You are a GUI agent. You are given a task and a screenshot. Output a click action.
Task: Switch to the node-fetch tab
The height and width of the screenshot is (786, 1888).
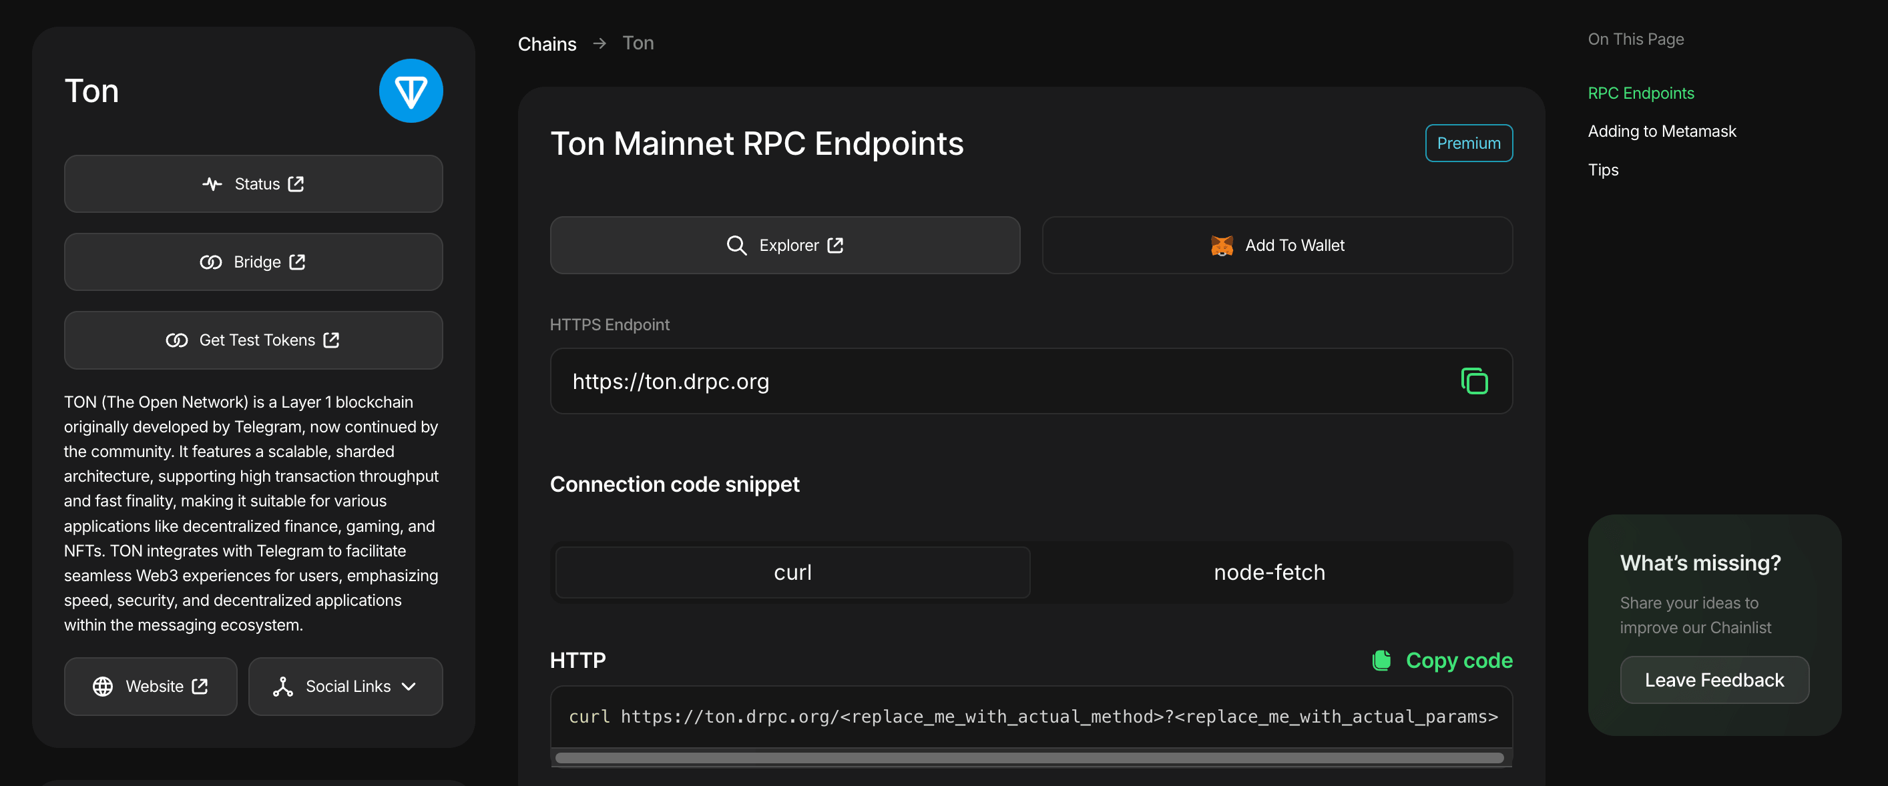pyautogui.click(x=1269, y=572)
